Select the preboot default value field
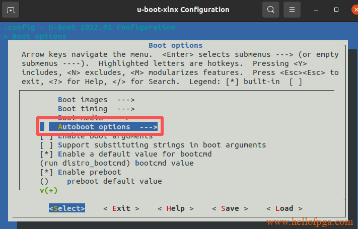This screenshot has width=358, height=229. point(114,181)
